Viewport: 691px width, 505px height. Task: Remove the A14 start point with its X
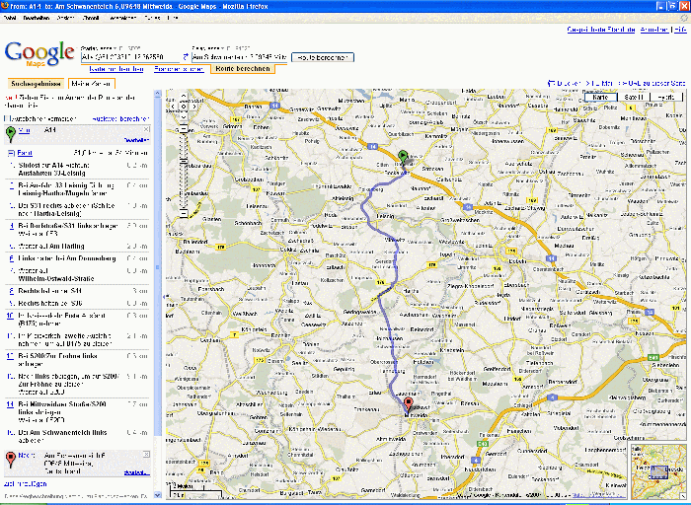[x=147, y=129]
